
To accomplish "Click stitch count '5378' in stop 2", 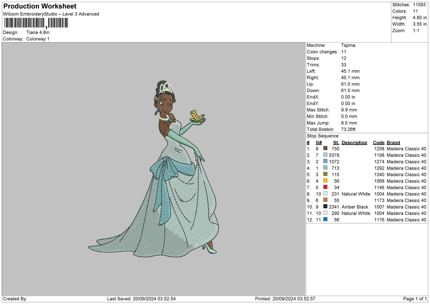I will [x=334, y=155].
